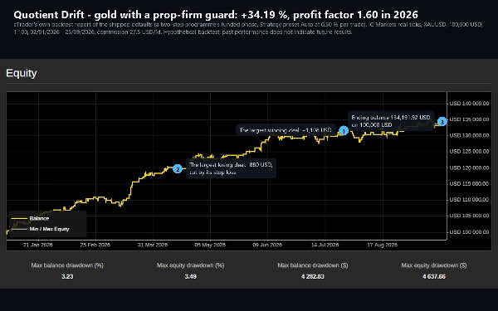
Task: Click the 'Max balance drawdown ($)' label
Action: tap(313, 265)
